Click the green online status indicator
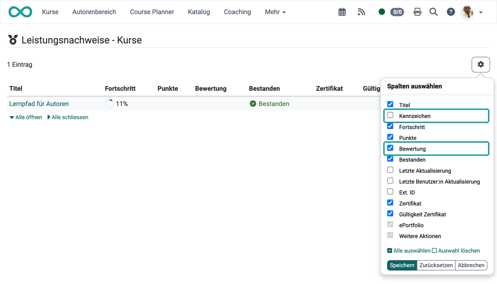The height and width of the screenshot is (284, 497). 382,12
